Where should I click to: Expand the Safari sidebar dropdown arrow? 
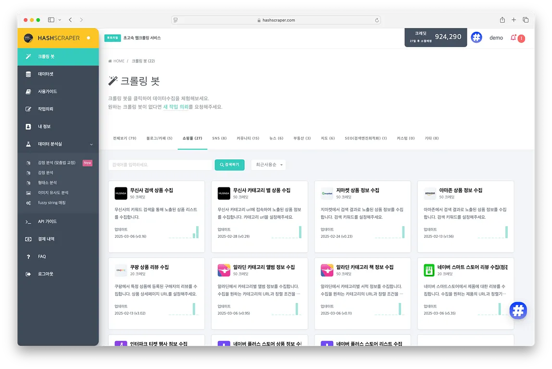[x=60, y=20]
